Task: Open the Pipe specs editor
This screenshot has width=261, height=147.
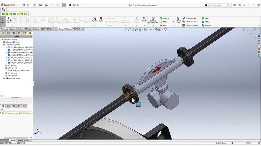Action: click(190, 25)
